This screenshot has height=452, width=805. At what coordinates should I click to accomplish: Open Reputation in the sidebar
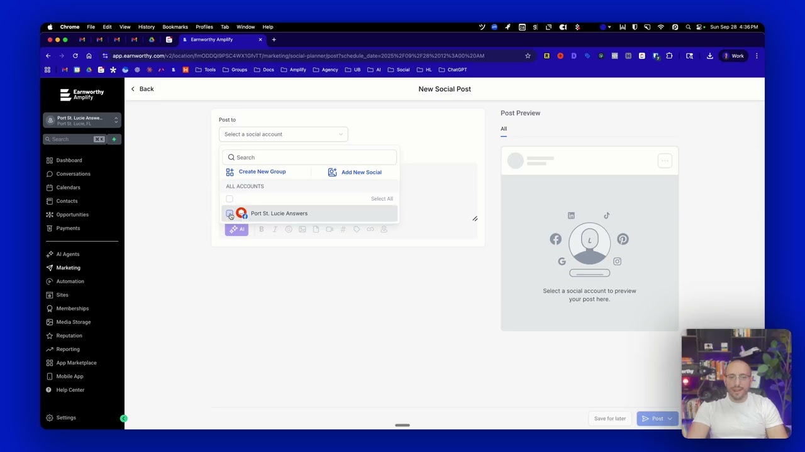tap(69, 336)
